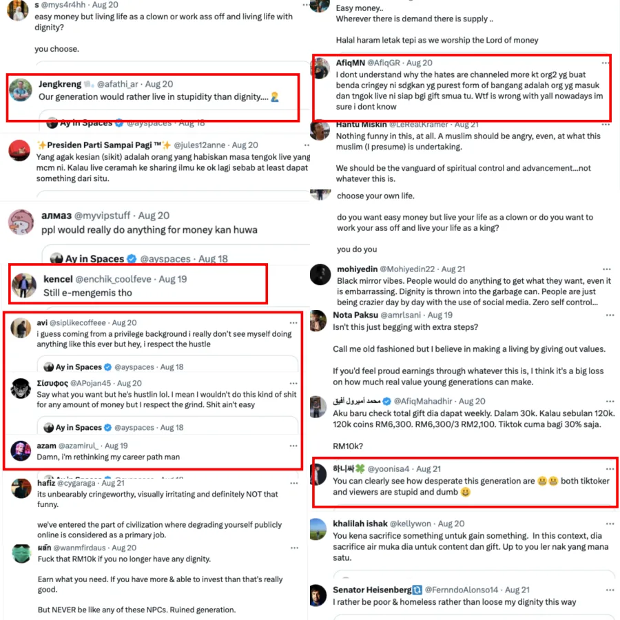The height and width of the screenshot is (620, 620).
Task: Open Jengkreng's profile picture
Action: tap(21, 90)
